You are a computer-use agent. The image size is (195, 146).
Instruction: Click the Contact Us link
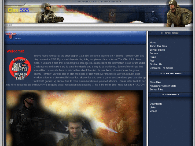click(x=156, y=64)
